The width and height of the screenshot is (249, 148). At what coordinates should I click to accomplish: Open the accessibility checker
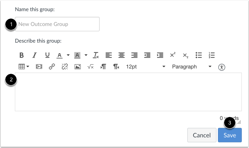pos(222,67)
